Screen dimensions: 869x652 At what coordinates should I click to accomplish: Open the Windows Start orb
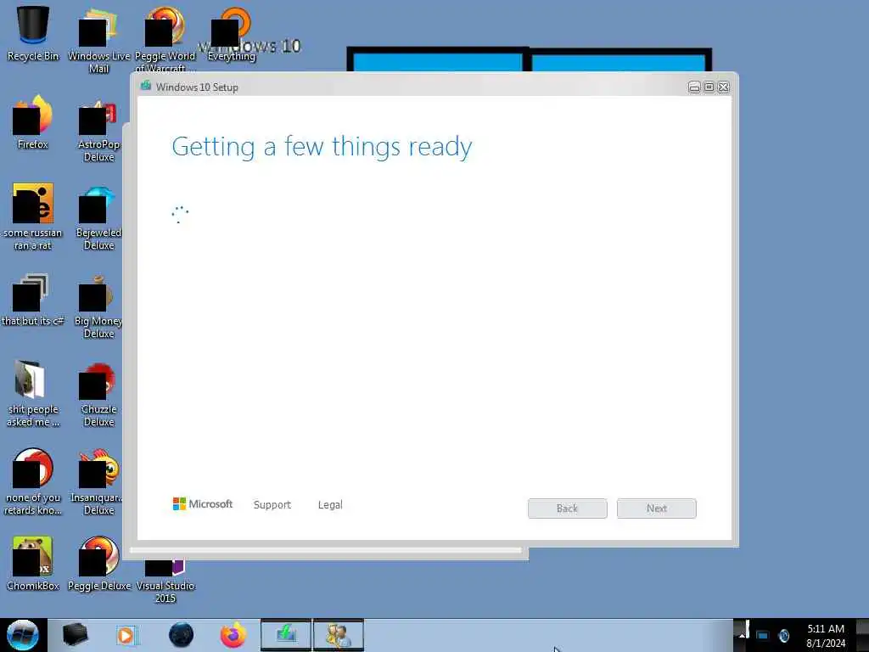point(23,635)
